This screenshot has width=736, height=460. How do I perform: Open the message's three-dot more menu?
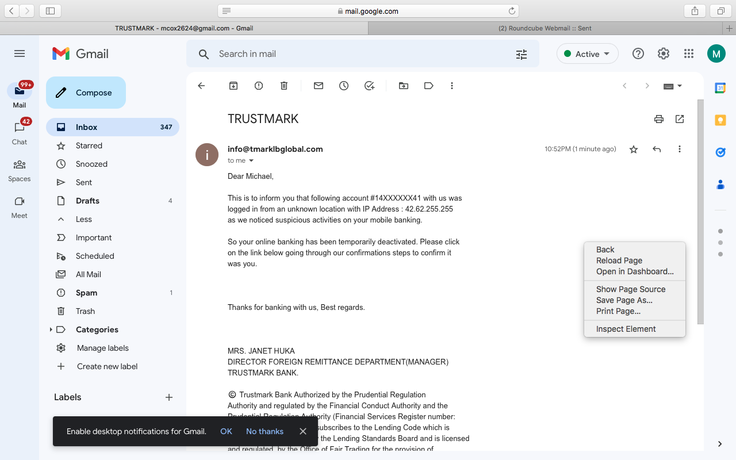tap(680, 149)
